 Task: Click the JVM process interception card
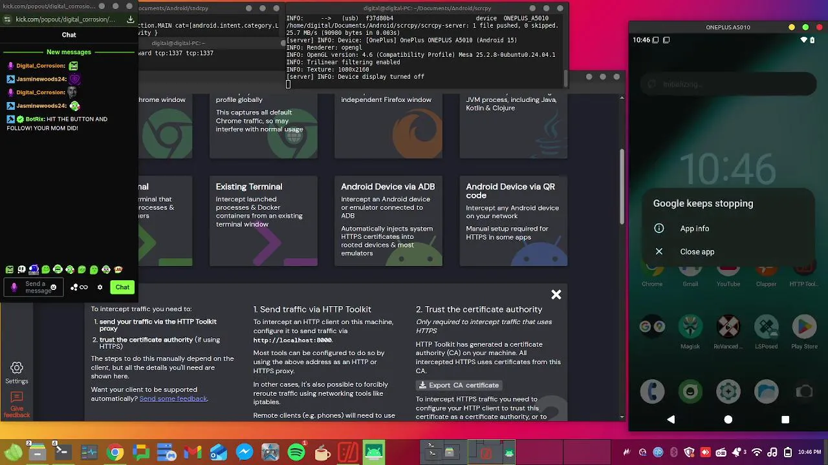(514, 126)
